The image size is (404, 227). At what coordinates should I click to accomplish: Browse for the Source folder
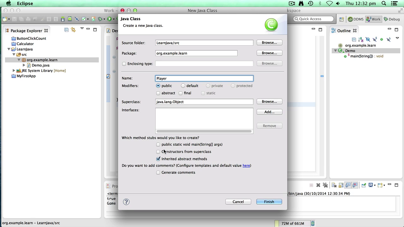(x=269, y=43)
